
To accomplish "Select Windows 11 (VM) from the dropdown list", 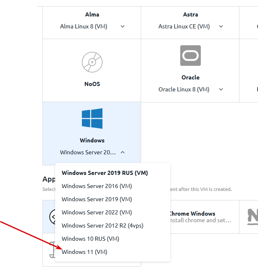I will (84, 252).
